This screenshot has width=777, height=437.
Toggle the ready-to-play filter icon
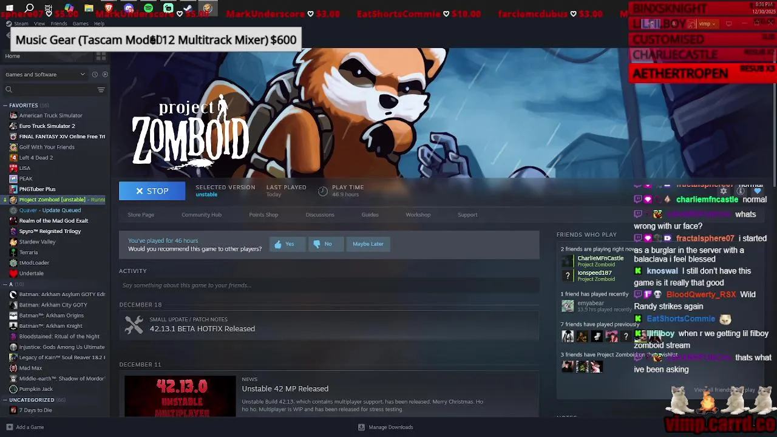[x=105, y=75]
